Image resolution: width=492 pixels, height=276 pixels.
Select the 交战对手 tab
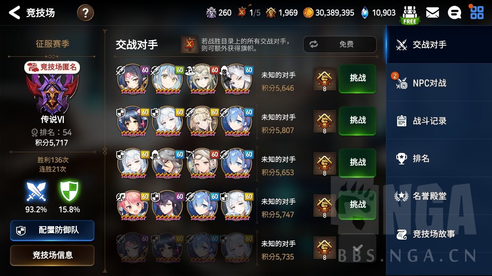coord(439,45)
